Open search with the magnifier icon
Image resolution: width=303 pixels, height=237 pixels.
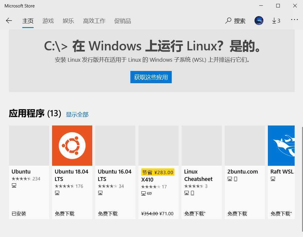pos(228,21)
